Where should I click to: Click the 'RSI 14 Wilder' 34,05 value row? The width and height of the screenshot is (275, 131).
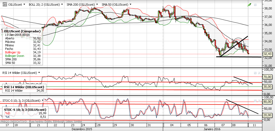click(x=24, y=91)
